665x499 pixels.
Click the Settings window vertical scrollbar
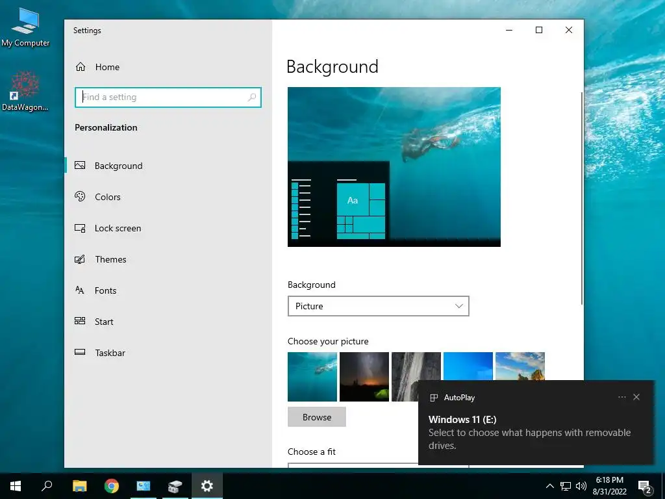tap(582, 198)
